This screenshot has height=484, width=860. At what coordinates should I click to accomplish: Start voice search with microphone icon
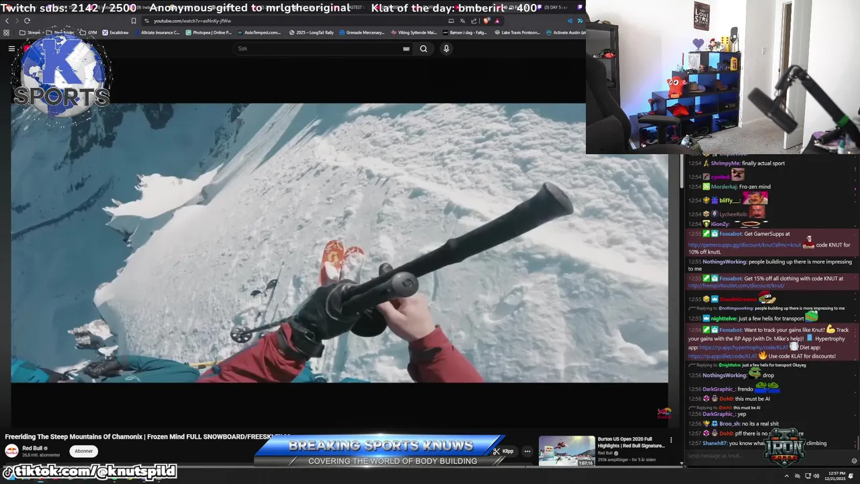pyautogui.click(x=446, y=48)
